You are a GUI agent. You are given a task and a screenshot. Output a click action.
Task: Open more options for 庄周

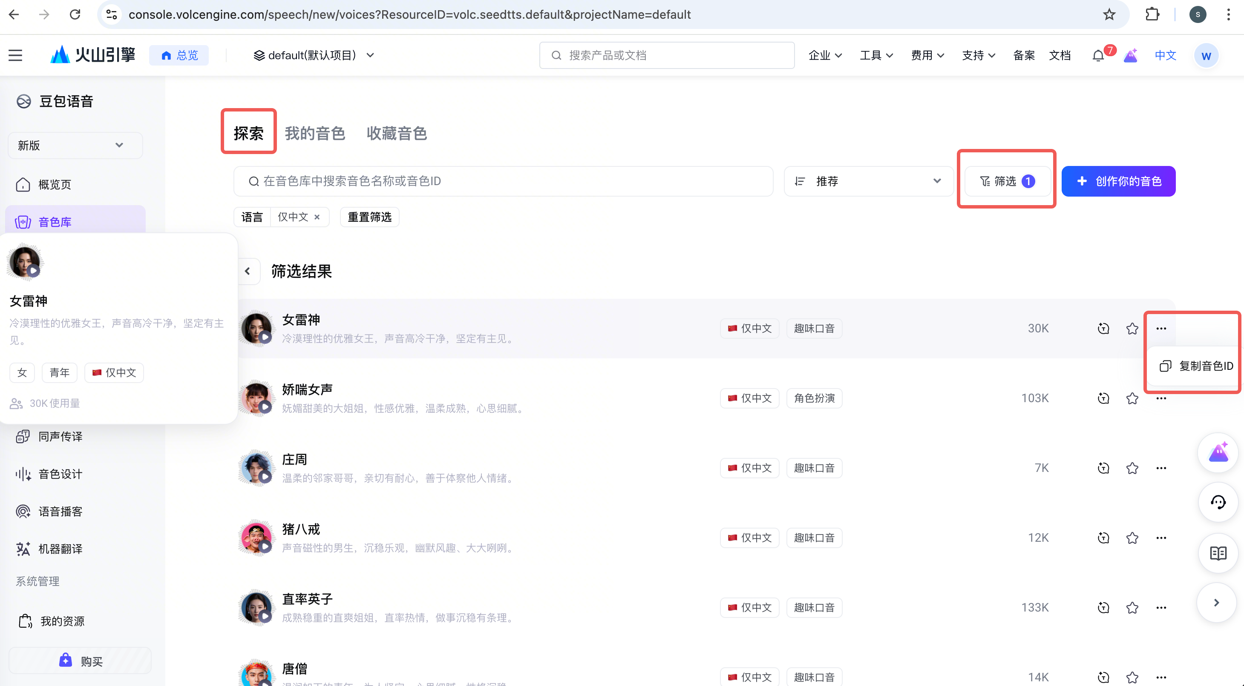[1161, 468]
